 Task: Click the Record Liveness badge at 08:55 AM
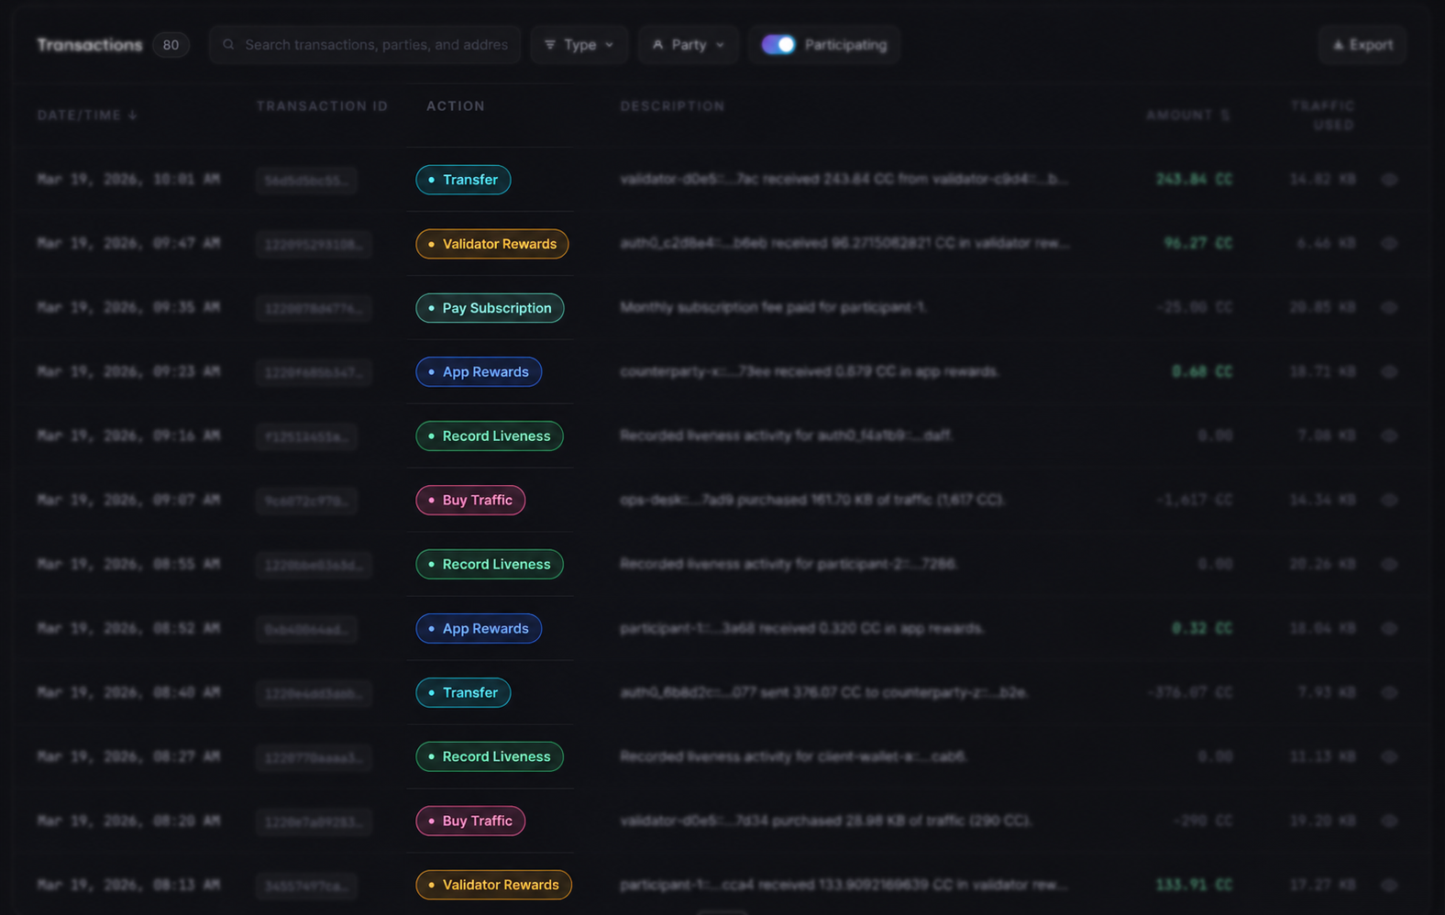coord(490,565)
